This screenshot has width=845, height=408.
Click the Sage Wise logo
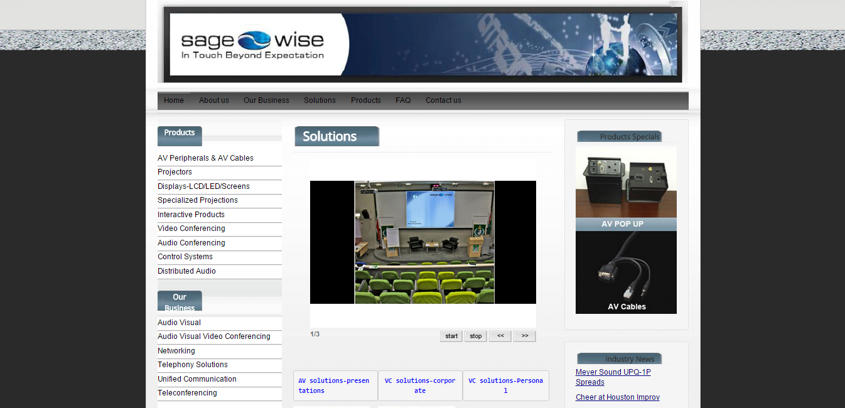[x=252, y=45]
